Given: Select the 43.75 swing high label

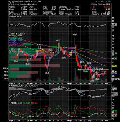Looking at the screenshot, I should pos(58,40).
